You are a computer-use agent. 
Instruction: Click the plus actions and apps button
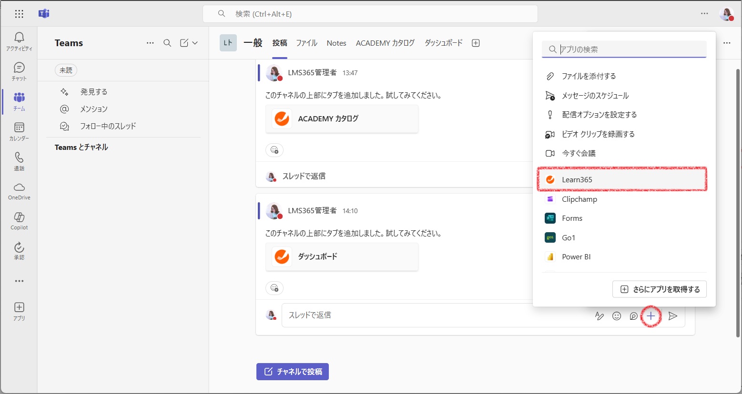[651, 316]
